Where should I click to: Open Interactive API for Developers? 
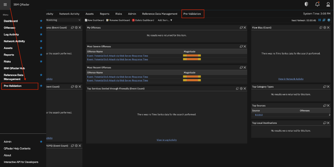coord(21,162)
